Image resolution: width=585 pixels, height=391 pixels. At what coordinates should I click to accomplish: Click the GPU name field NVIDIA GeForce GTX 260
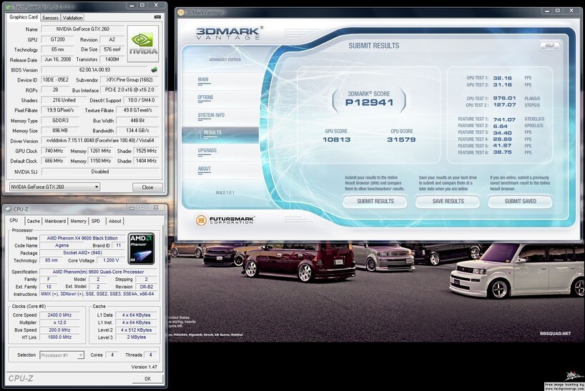point(83,29)
